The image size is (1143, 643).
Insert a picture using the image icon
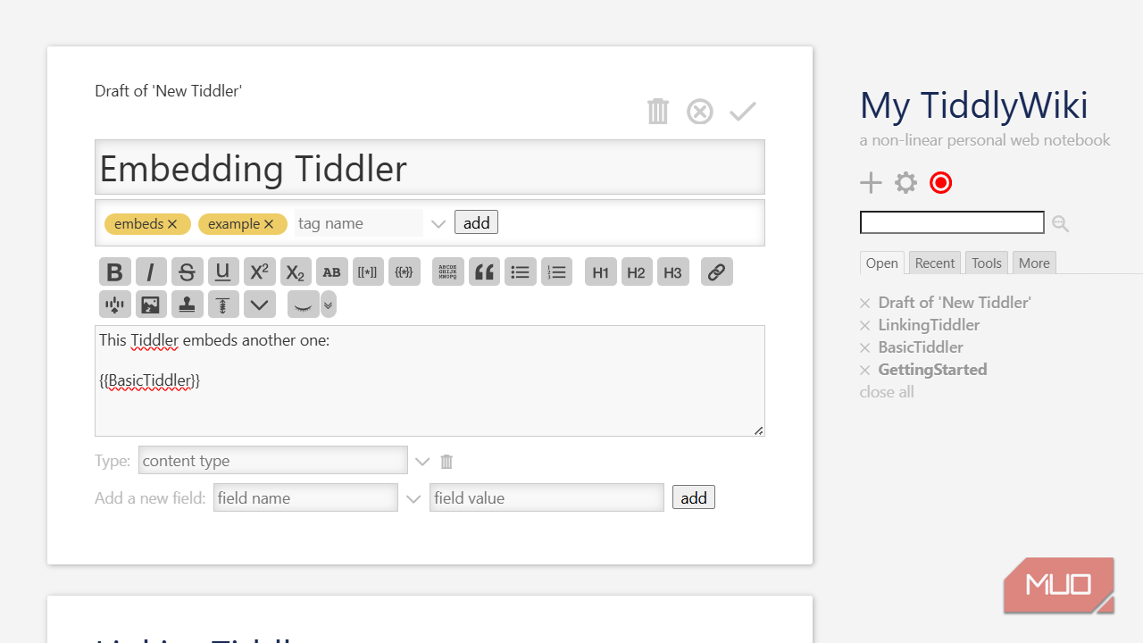pyautogui.click(x=151, y=305)
